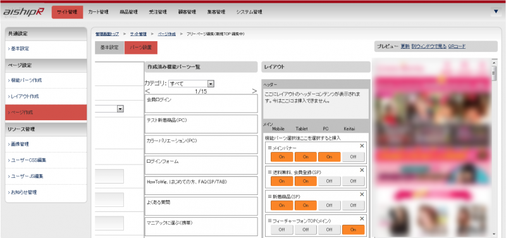The image size is (506, 238).
Task: Select the テスト新着商品(PC) part
Action: pyautogui.click(x=201, y=123)
